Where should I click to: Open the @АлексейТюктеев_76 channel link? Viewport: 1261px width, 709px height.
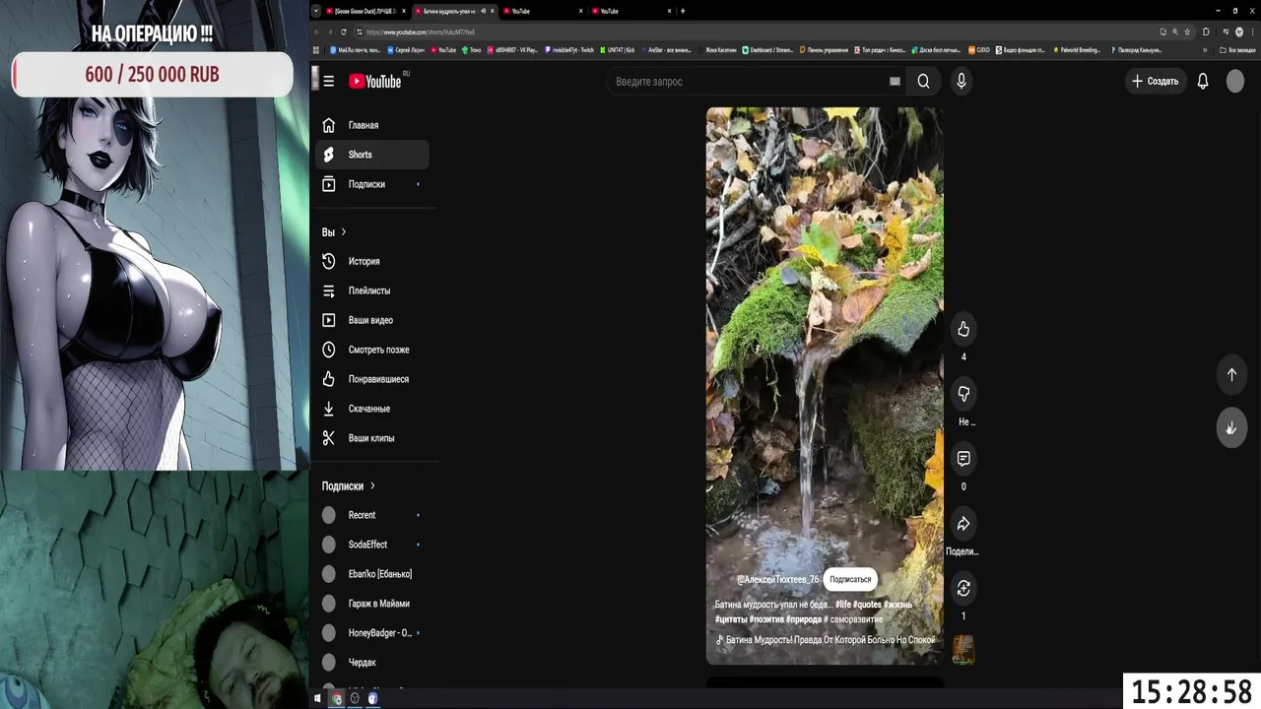point(777,580)
